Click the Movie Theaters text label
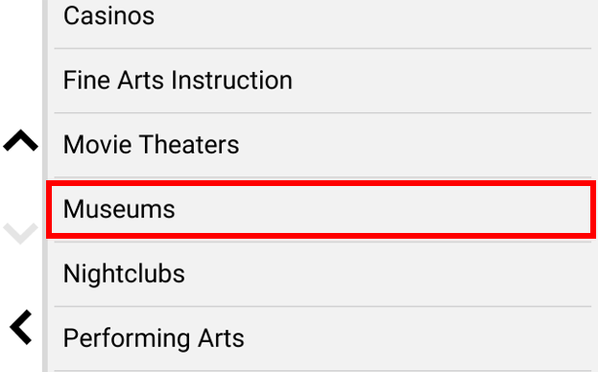Image resolution: width=598 pixels, height=372 pixels. [151, 145]
